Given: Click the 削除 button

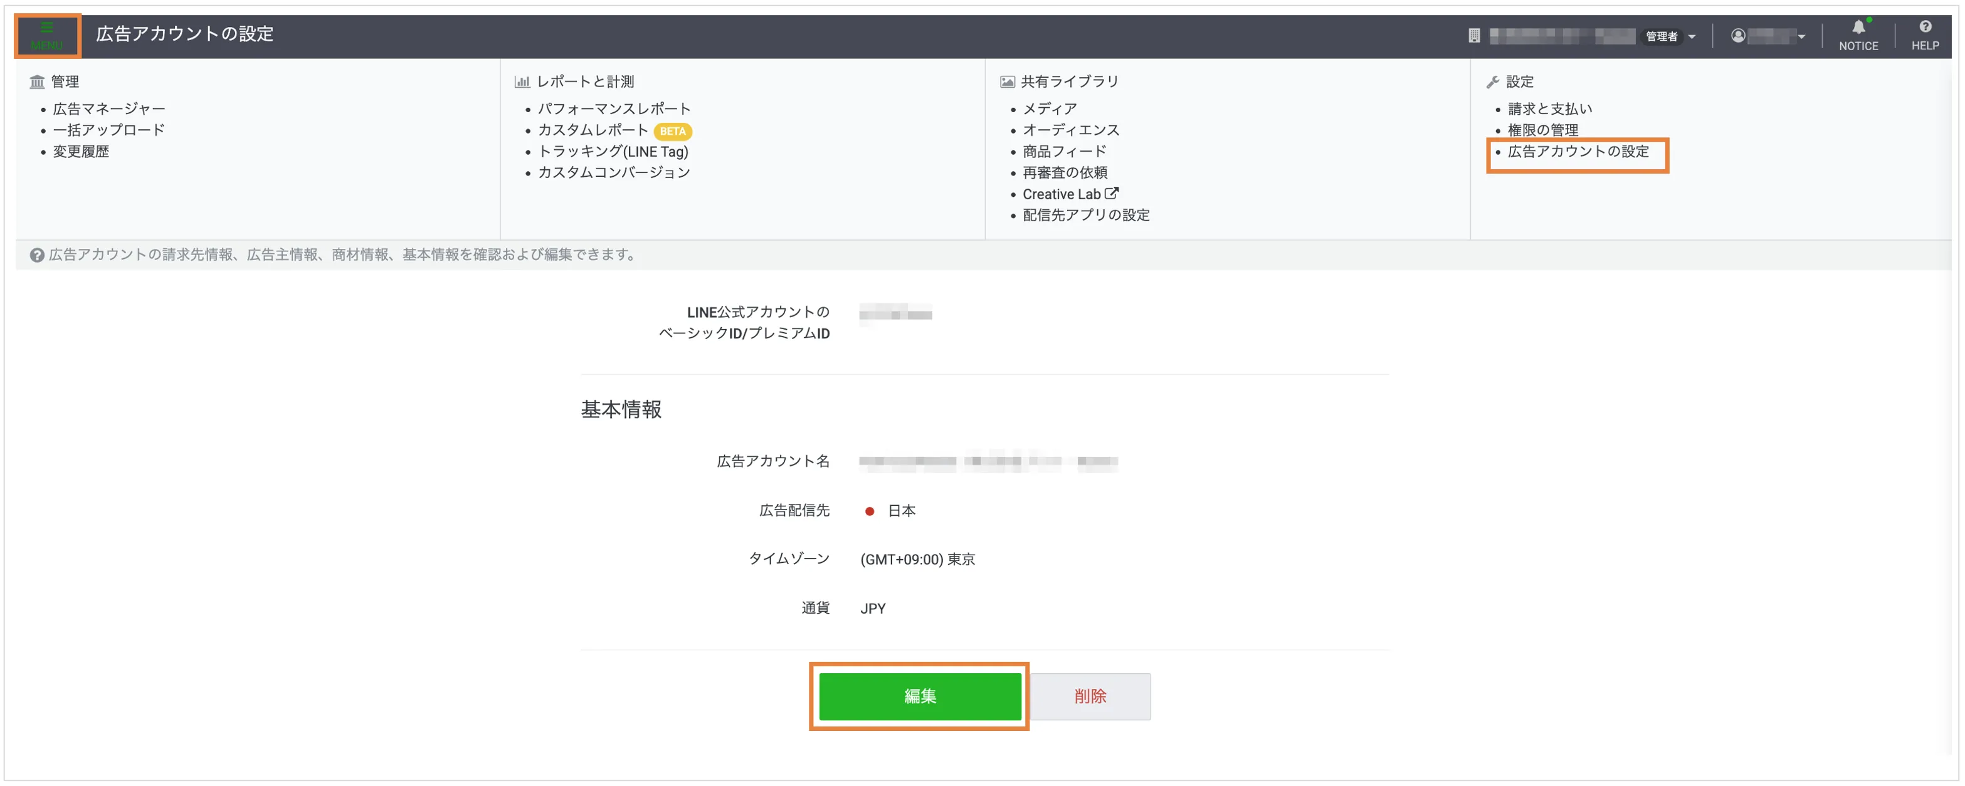Looking at the screenshot, I should coord(1090,696).
